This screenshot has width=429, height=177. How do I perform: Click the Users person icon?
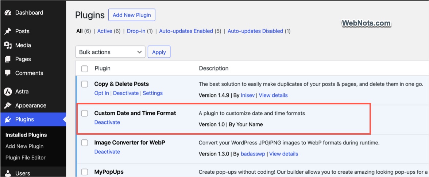(8, 173)
